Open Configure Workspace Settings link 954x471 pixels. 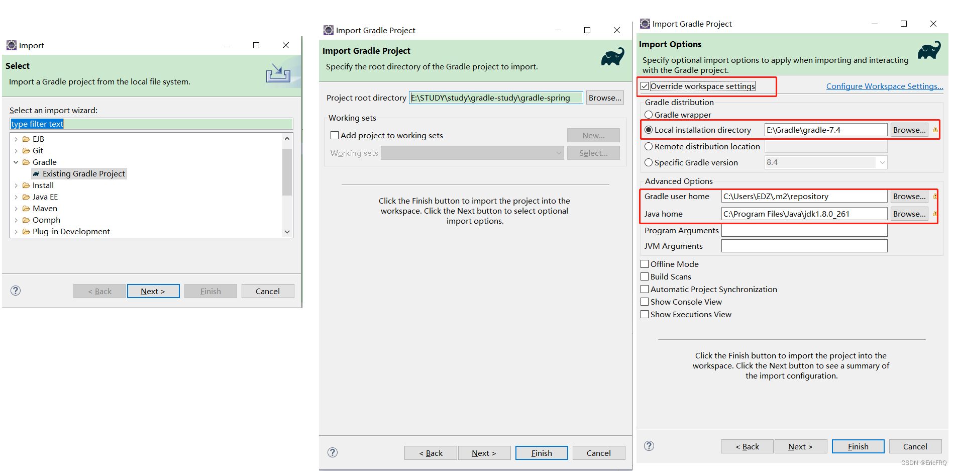point(885,86)
